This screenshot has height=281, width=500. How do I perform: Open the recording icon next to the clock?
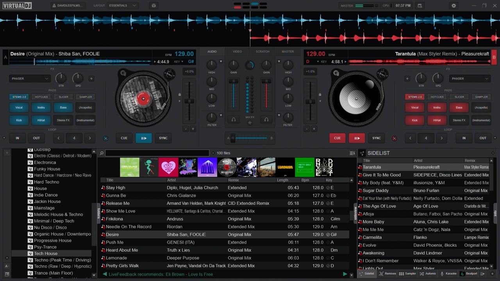pyautogui.click(x=420, y=6)
